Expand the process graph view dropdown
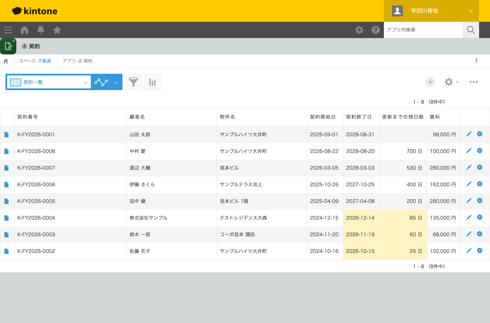The image size is (490, 323). click(107, 82)
